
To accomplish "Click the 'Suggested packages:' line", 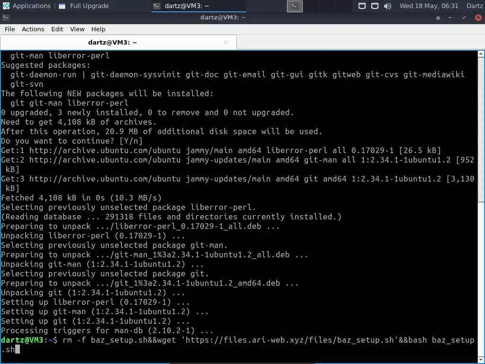I will (46, 65).
